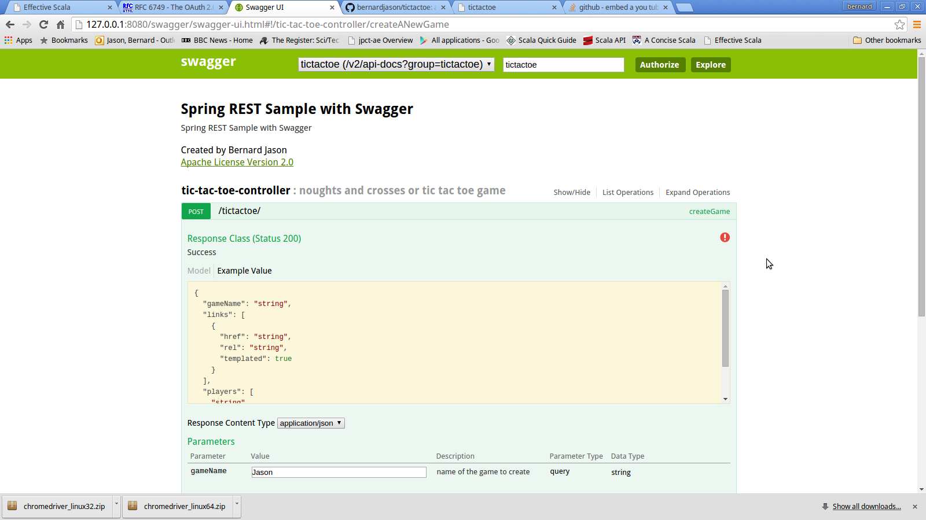This screenshot has width=926, height=520.
Task: Open the Scala Quick Guide bookmark
Action: coord(542,40)
